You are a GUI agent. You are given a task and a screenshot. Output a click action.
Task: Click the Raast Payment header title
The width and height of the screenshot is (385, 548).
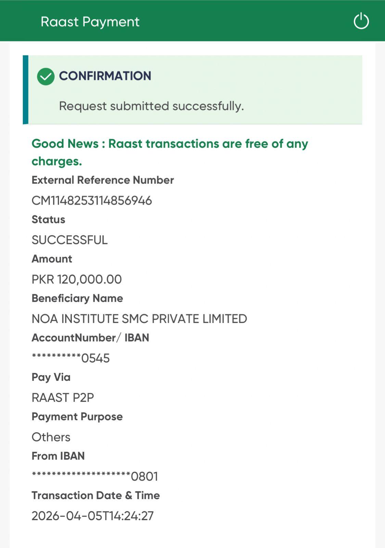point(90,22)
